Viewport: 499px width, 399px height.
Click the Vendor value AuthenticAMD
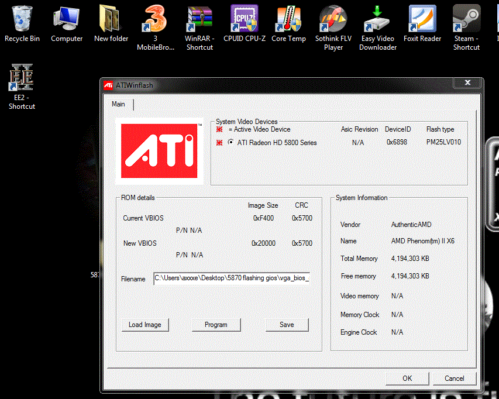[x=411, y=225]
